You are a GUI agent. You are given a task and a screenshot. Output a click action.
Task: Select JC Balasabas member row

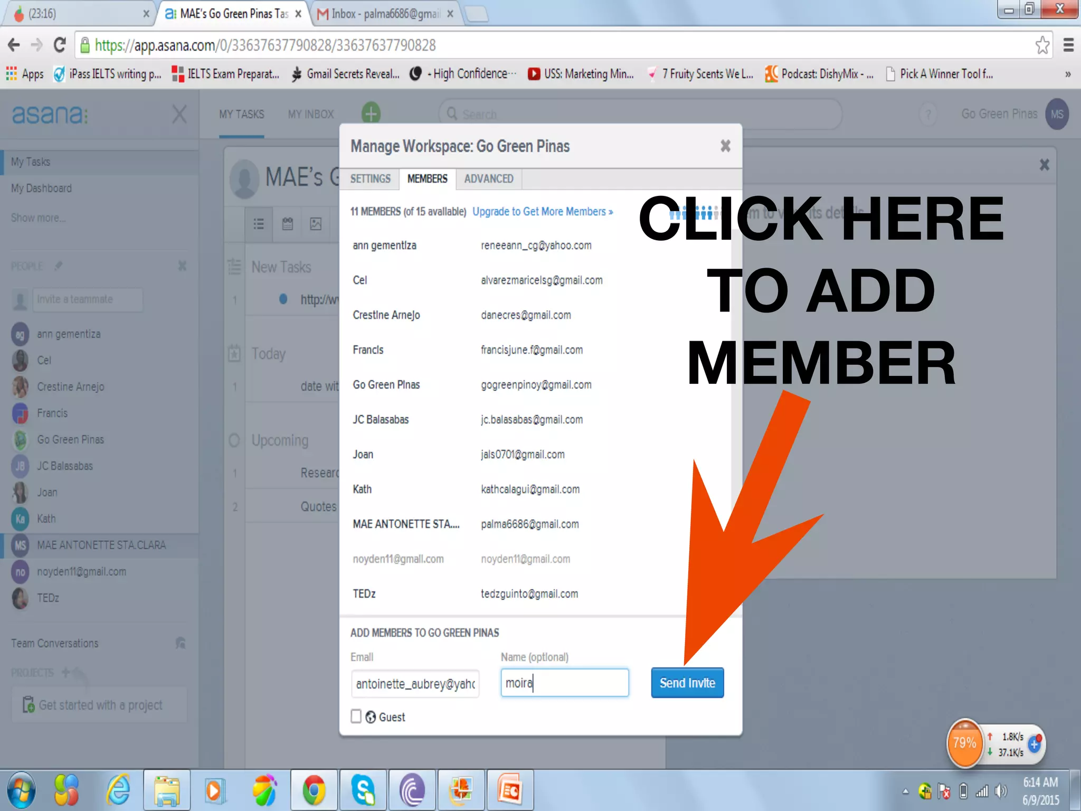coord(536,419)
